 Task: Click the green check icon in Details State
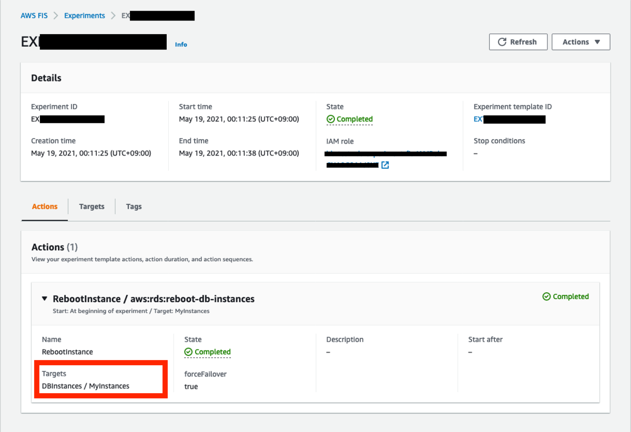331,119
